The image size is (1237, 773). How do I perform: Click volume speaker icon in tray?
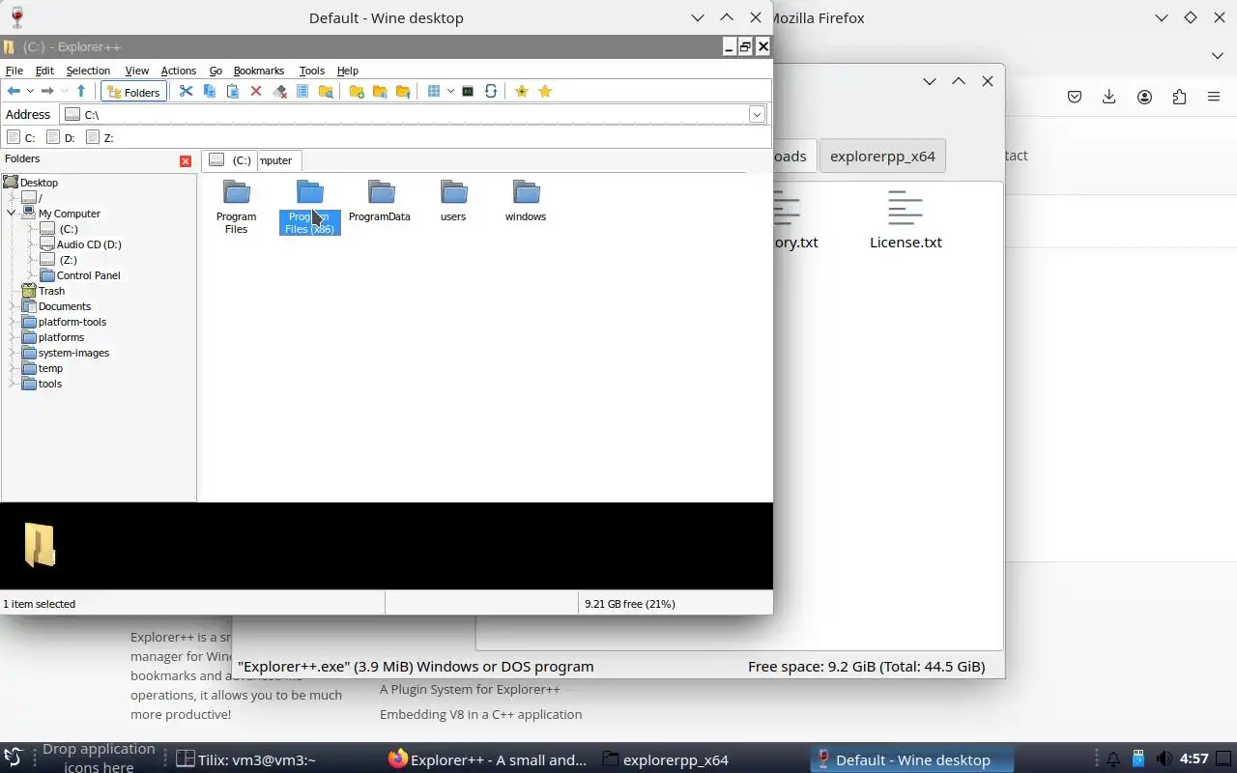coord(1165,759)
